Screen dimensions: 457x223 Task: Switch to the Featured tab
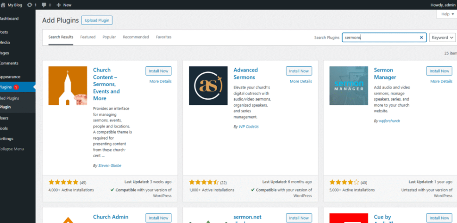coord(88,37)
